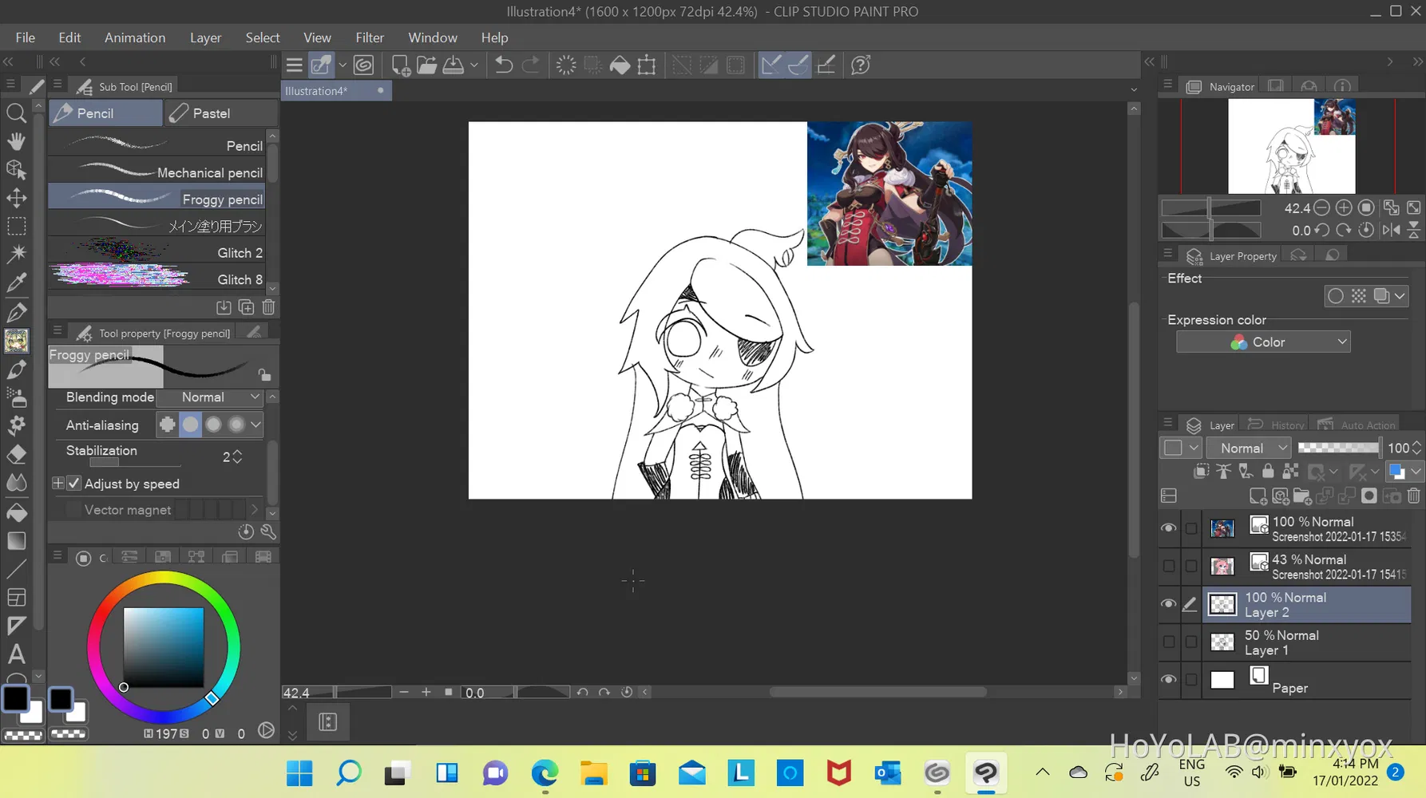Expand the Expression color dropdown
This screenshot has height=798, width=1426.
tap(1262, 342)
